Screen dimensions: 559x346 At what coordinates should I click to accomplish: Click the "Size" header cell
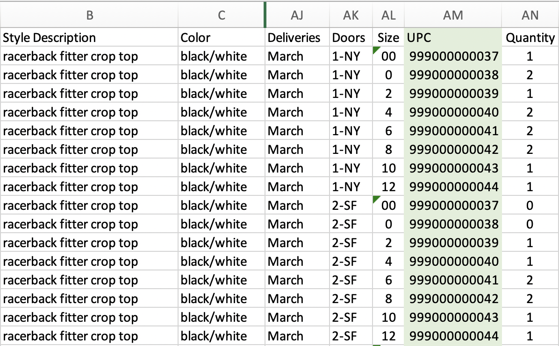pyautogui.click(x=388, y=37)
